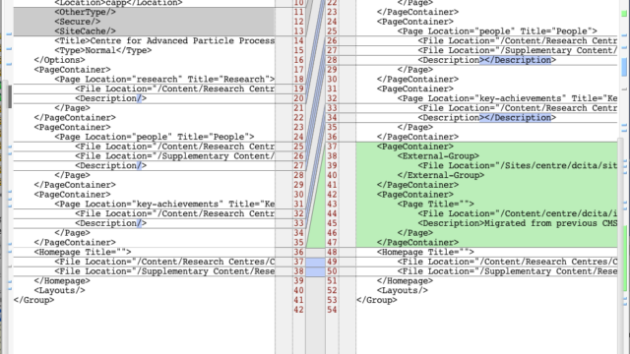
Task: Click the <SiteCache/> line in left pane
Action: pos(86,31)
